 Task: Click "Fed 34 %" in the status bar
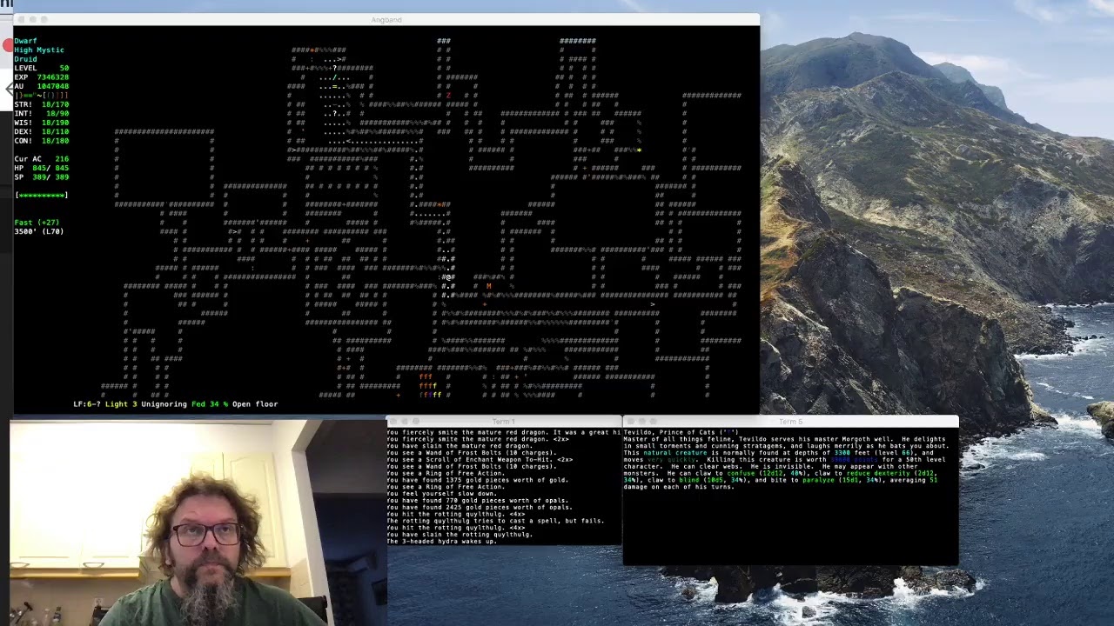[210, 404]
